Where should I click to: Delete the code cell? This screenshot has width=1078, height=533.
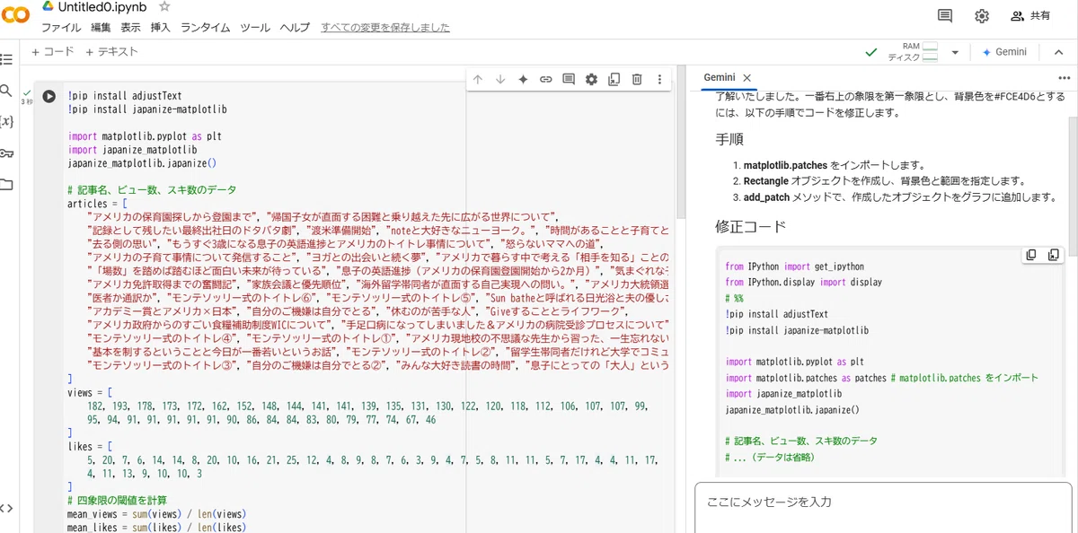[637, 79]
